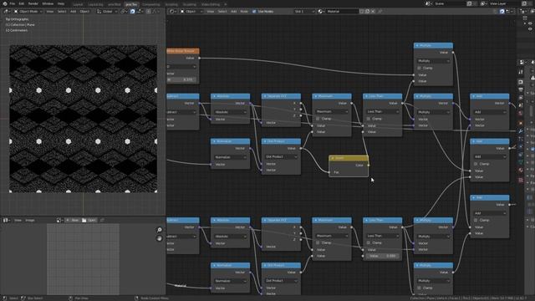This screenshot has width=535, height=301.
Task: Open the Texture properties tab icon
Action: (x=521, y=180)
